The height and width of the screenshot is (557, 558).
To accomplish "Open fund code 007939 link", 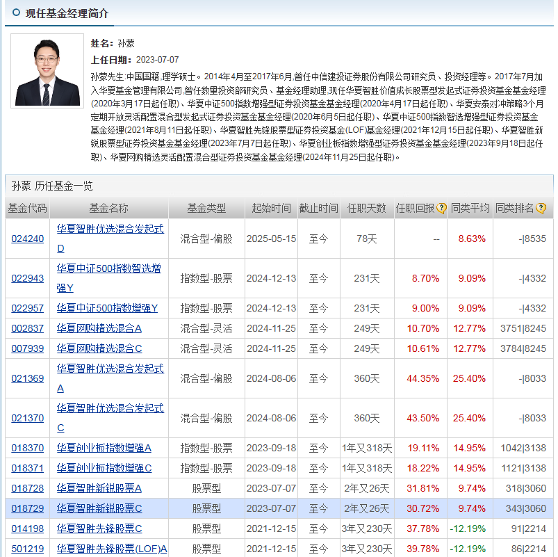I will tap(27, 348).
